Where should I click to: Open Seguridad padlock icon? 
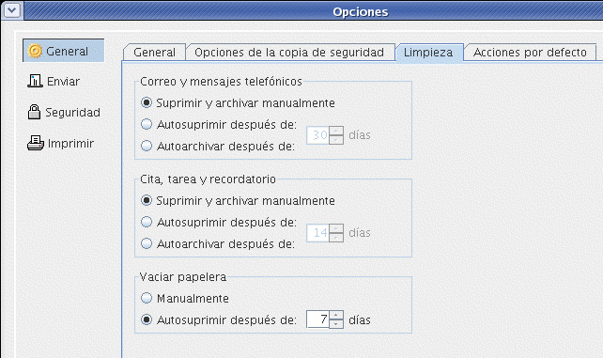(x=34, y=112)
